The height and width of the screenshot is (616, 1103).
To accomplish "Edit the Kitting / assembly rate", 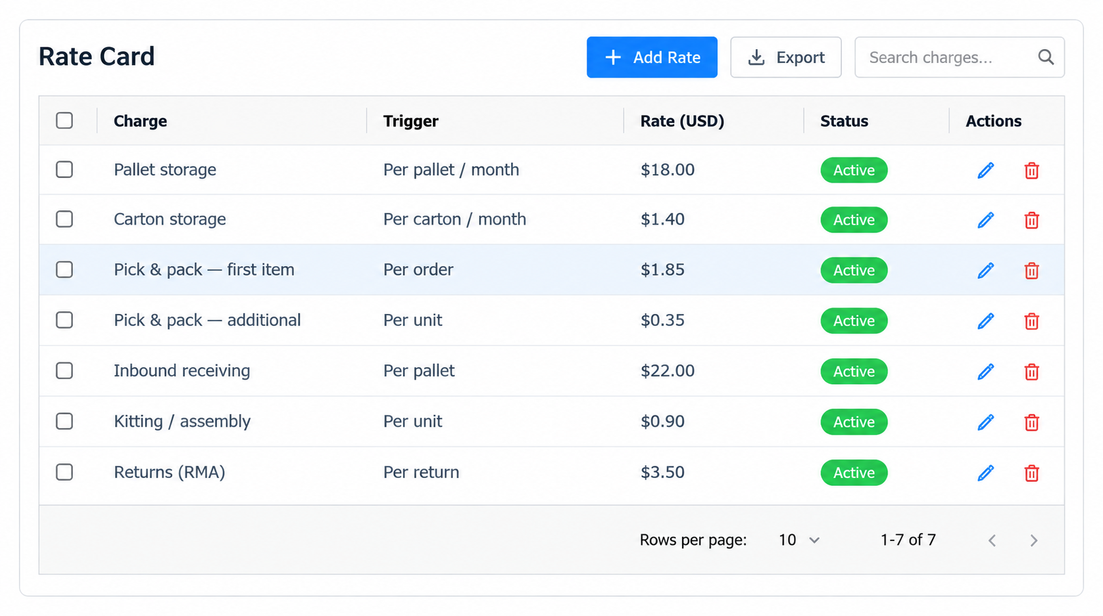I will [985, 422].
